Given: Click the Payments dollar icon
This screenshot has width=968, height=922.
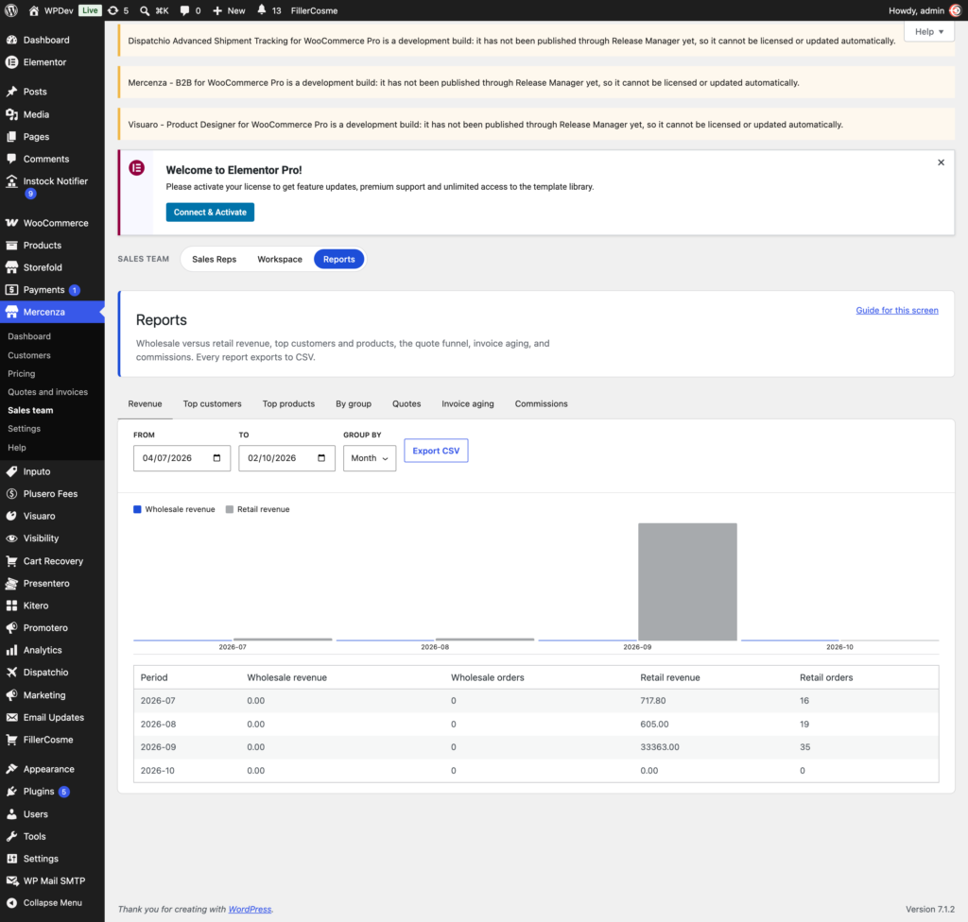Looking at the screenshot, I should (11, 289).
